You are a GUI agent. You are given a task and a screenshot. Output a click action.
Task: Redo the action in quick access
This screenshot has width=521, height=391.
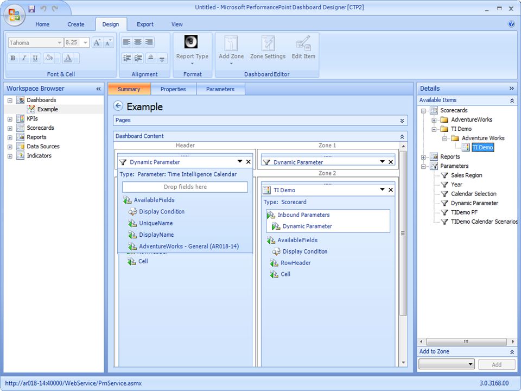[55, 9]
